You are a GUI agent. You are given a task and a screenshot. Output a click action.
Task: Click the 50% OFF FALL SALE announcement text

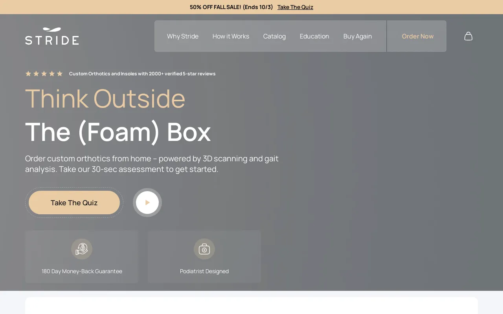coord(231,7)
